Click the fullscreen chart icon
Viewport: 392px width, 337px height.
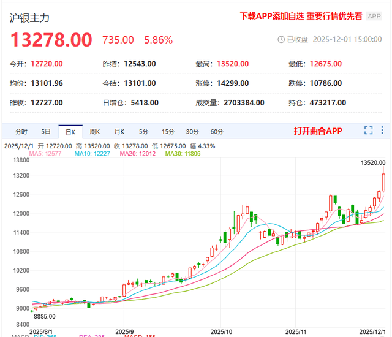coord(368,131)
